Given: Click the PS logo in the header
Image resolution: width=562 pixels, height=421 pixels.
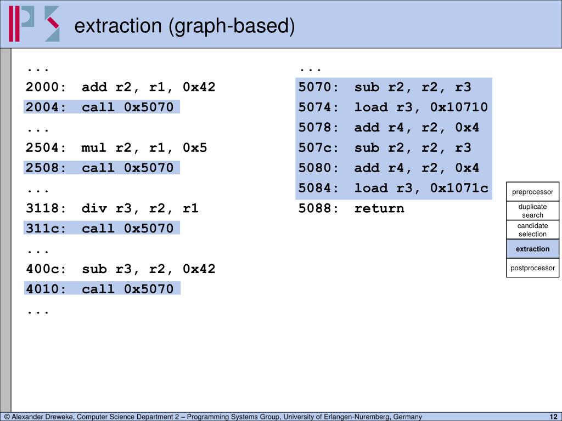Looking at the screenshot, I should click(34, 24).
